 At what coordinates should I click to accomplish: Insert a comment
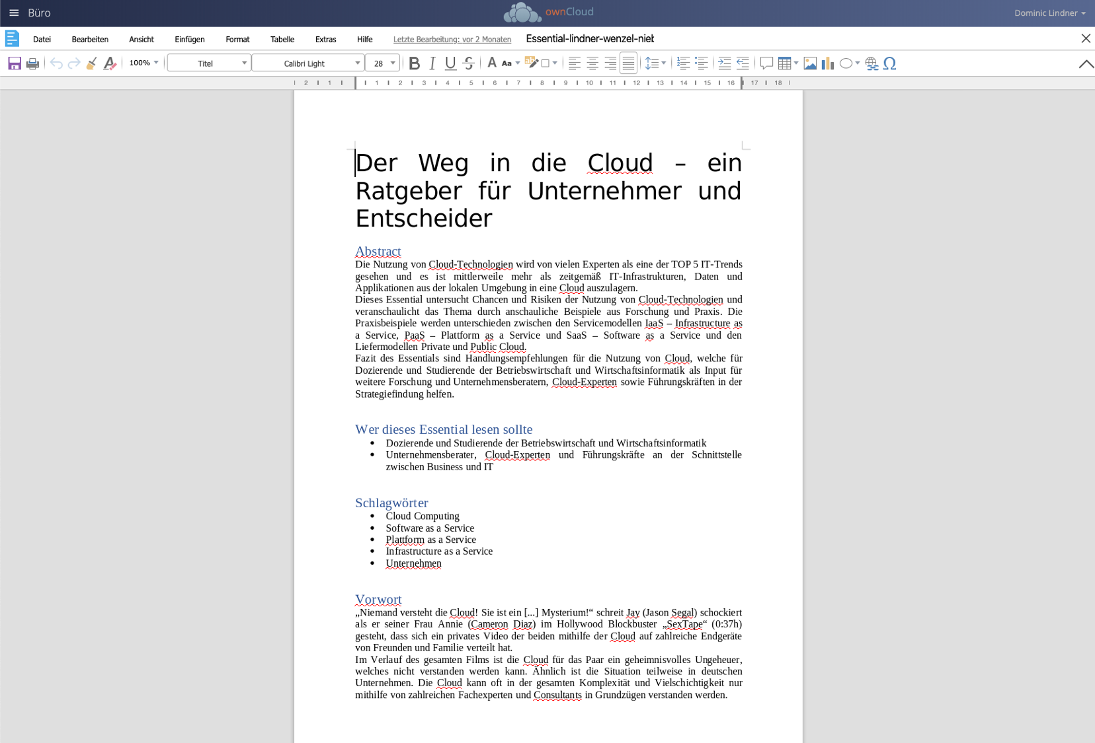coord(766,63)
